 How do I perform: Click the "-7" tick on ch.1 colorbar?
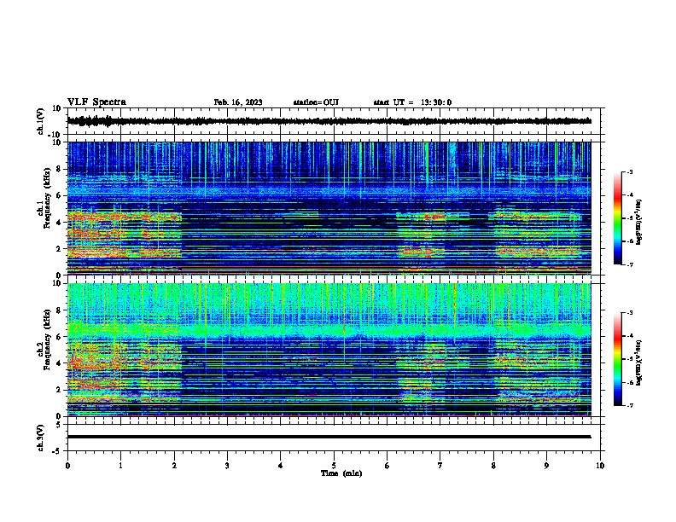[630, 264]
